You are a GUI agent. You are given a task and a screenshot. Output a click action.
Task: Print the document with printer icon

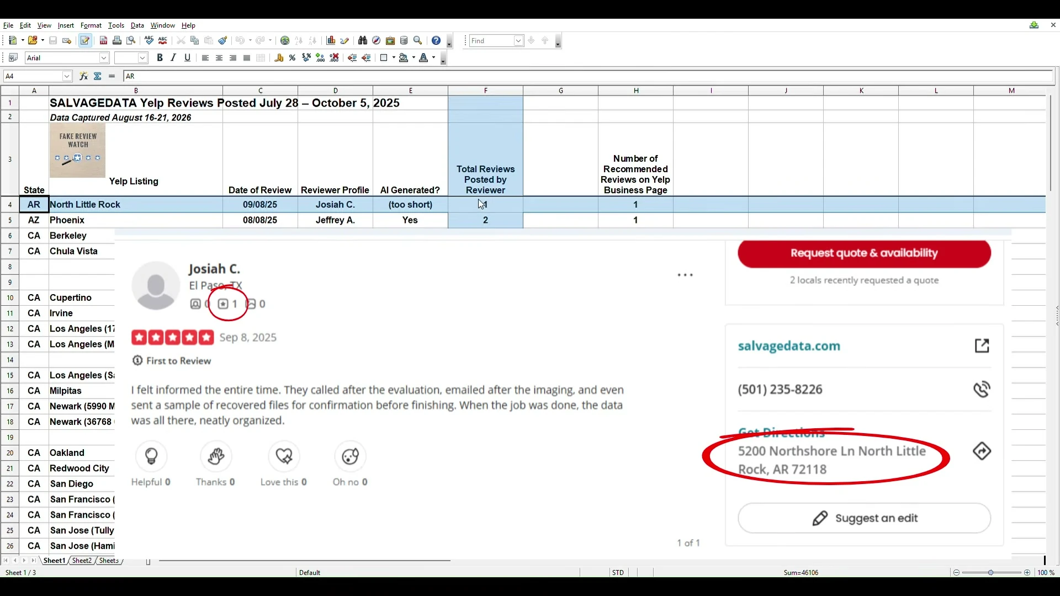coord(117,40)
